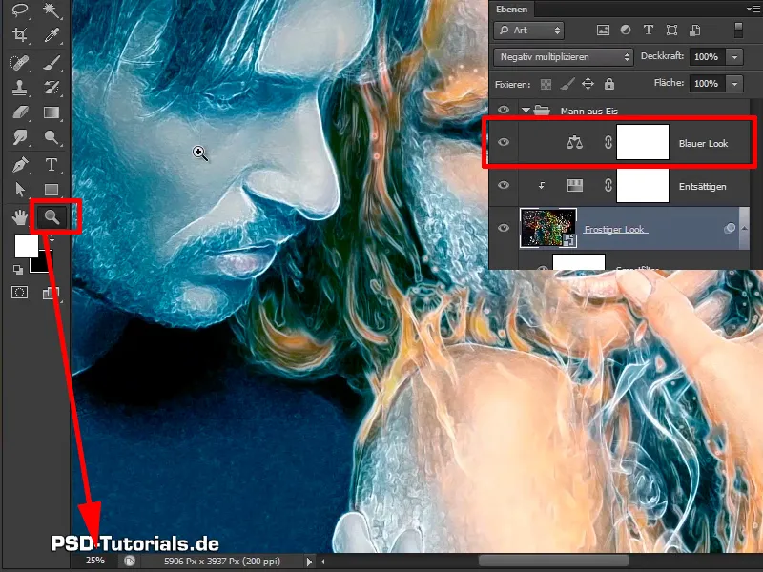The image size is (763, 572).
Task: Select the Lasso tool
Action: pos(20,10)
